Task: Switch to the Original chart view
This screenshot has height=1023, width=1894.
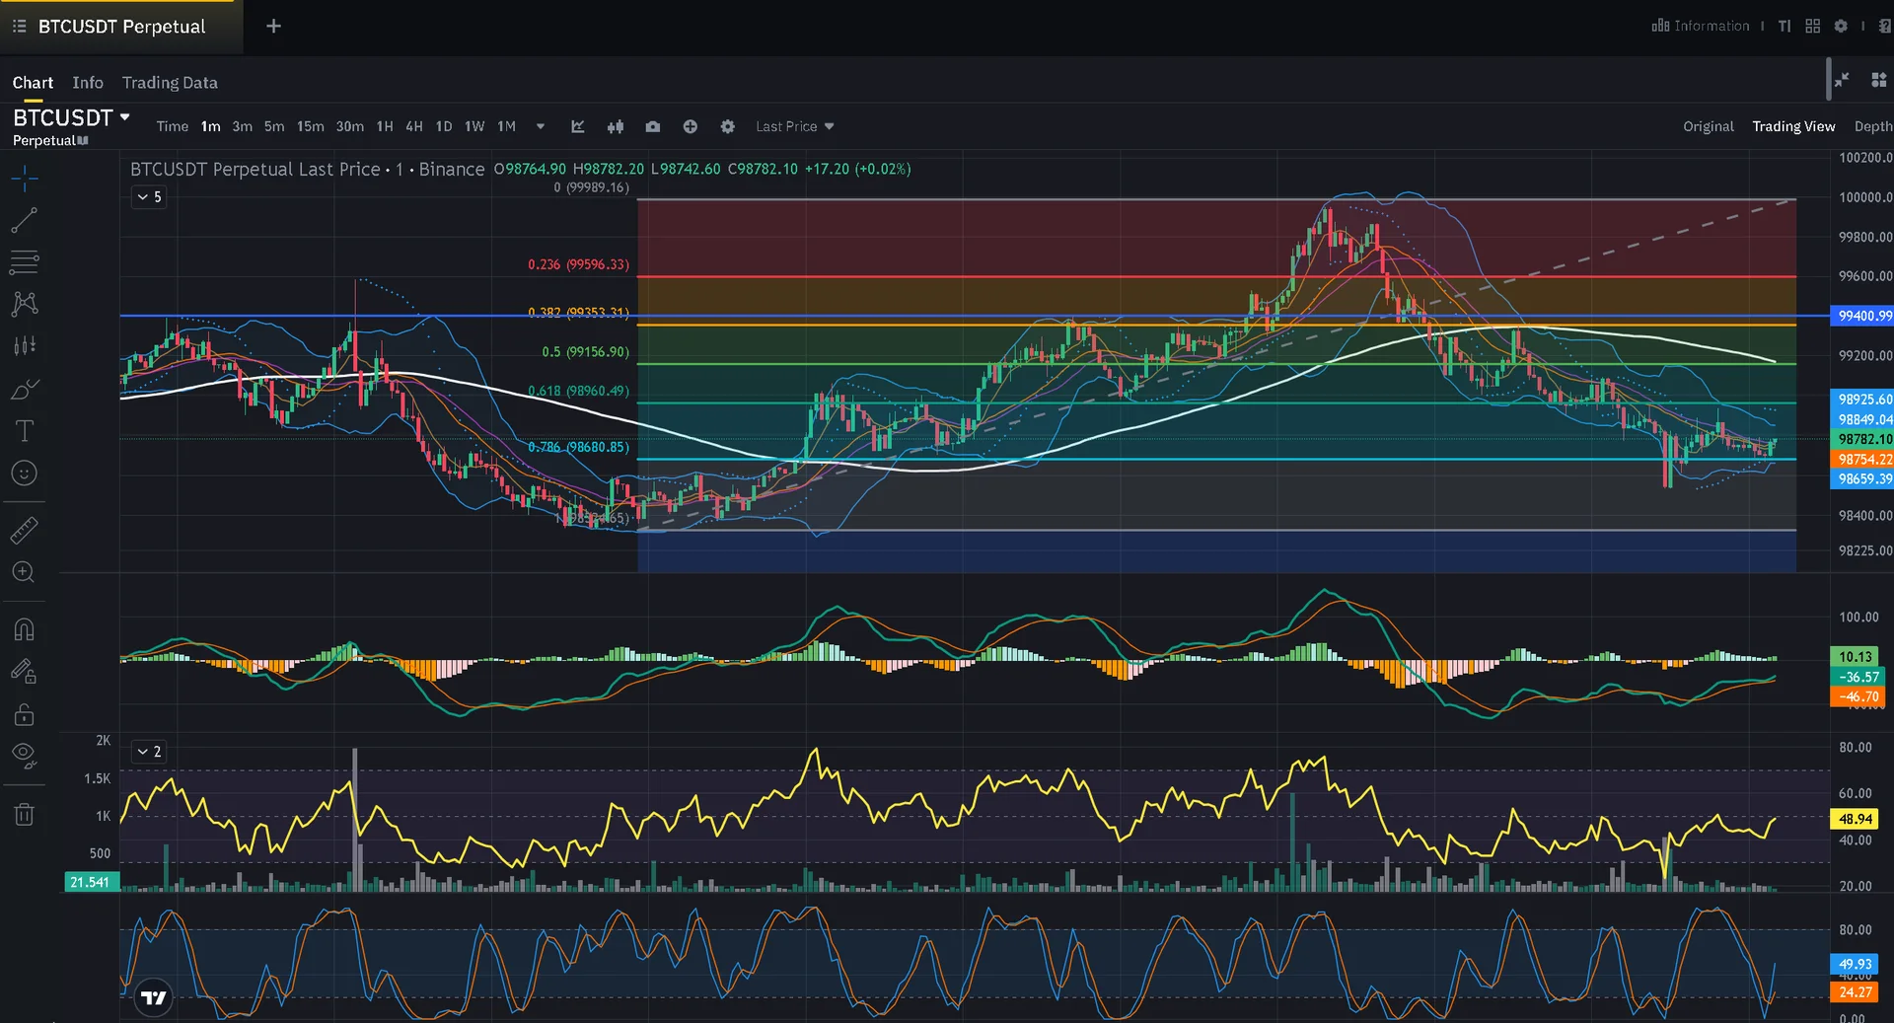Action: [x=1708, y=126]
